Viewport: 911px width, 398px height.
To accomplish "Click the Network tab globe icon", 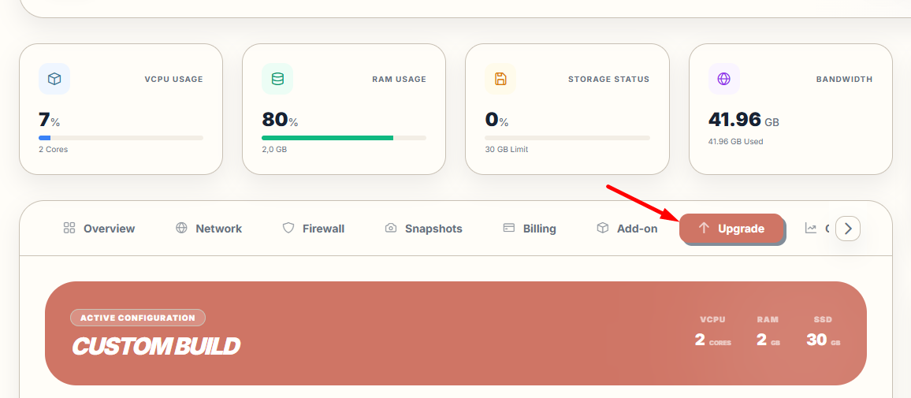I will click(181, 228).
